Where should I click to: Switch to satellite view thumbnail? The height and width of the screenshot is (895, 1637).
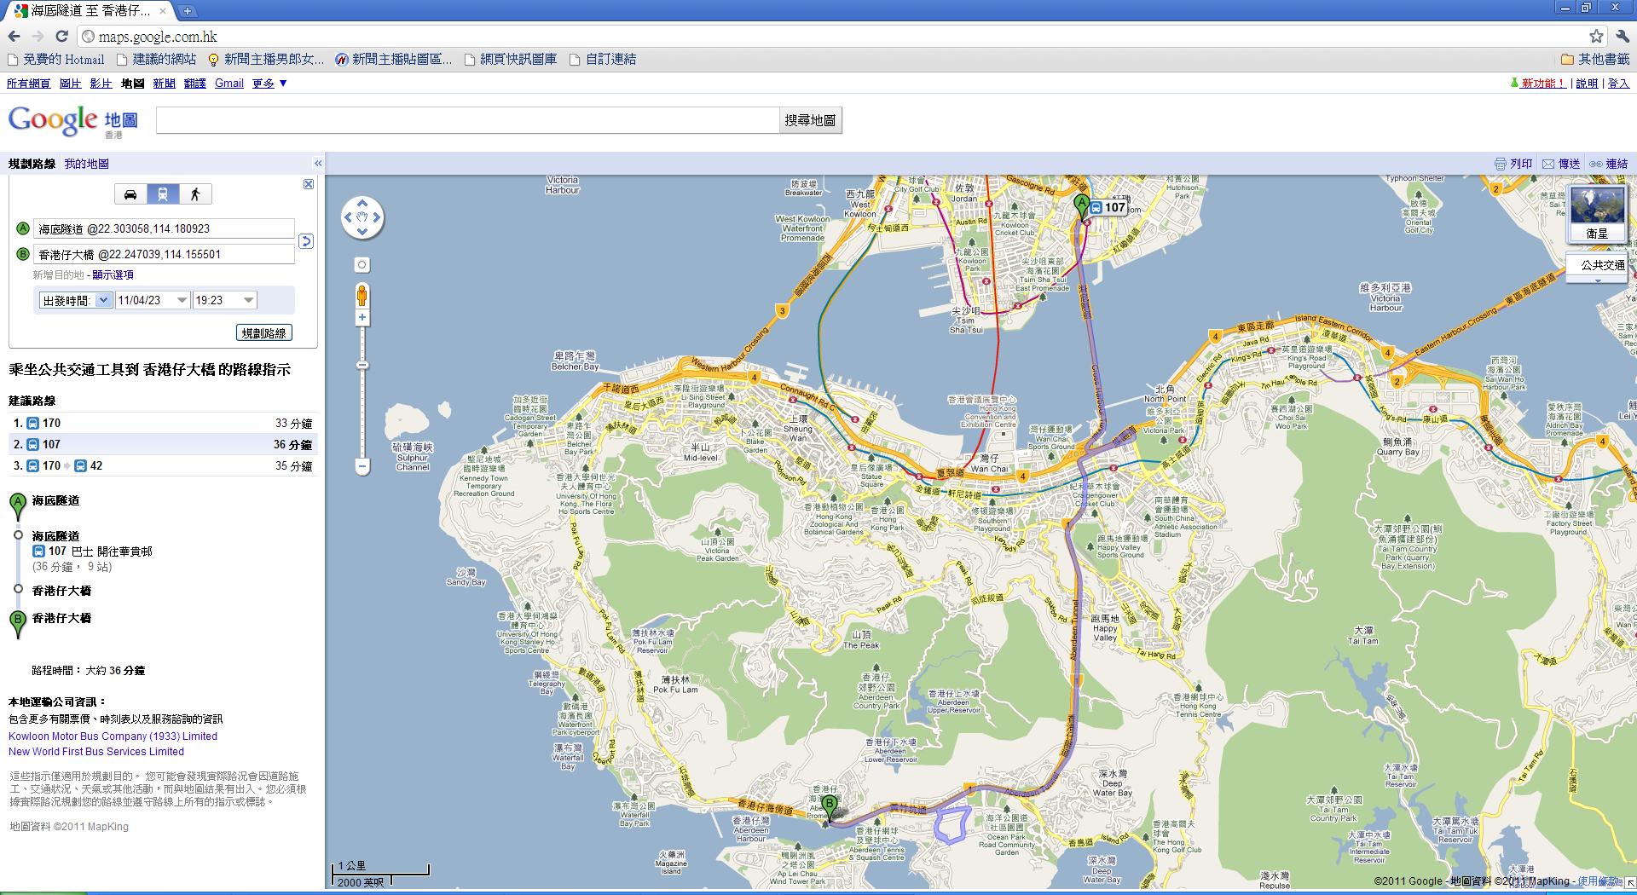1597,214
